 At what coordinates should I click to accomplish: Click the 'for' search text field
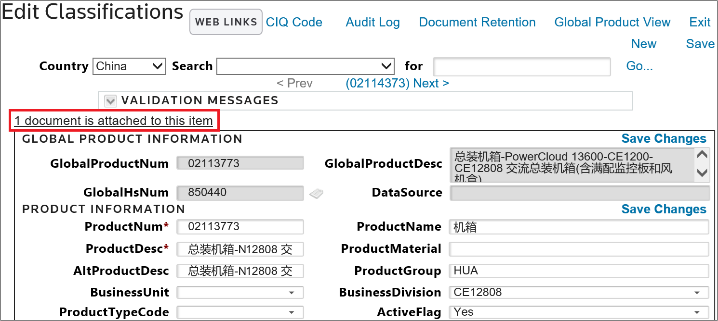(522, 66)
